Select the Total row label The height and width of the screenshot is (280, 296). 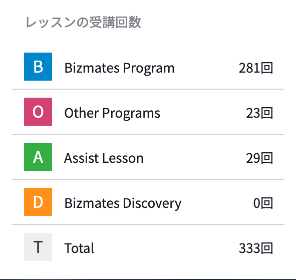[79, 248]
